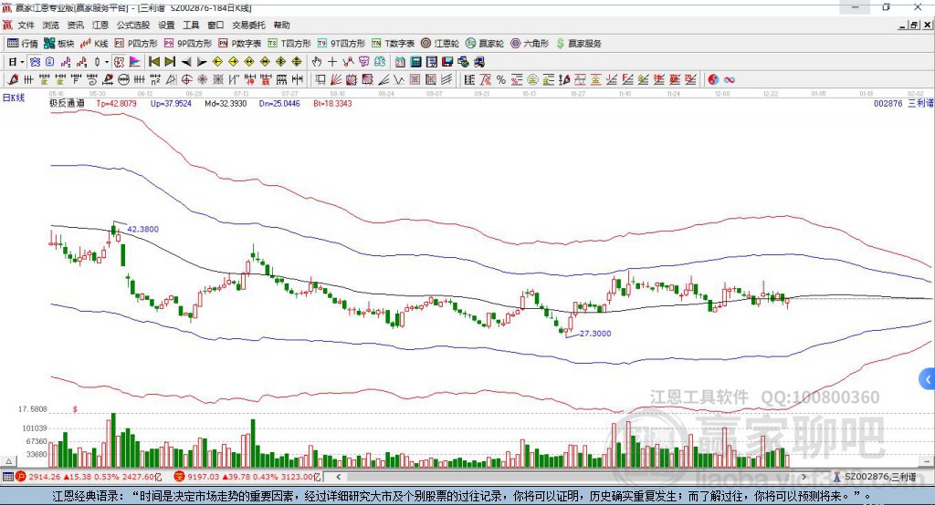Click the Tp=42.8079 indicator value
935x505 pixels.
116,103
